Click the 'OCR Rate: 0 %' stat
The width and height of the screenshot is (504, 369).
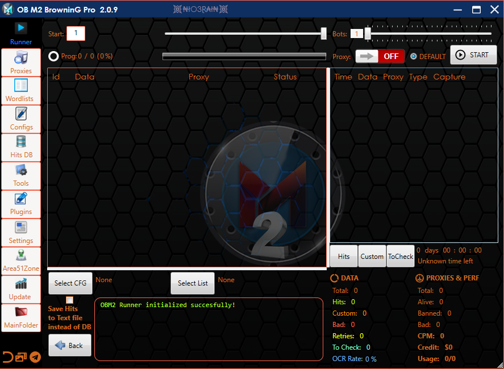(354, 359)
